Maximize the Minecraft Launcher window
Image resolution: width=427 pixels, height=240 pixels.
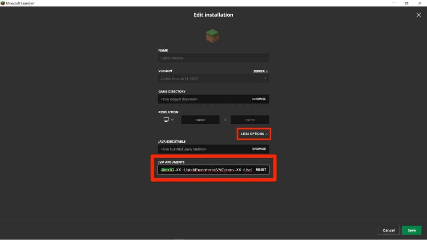[407, 3]
